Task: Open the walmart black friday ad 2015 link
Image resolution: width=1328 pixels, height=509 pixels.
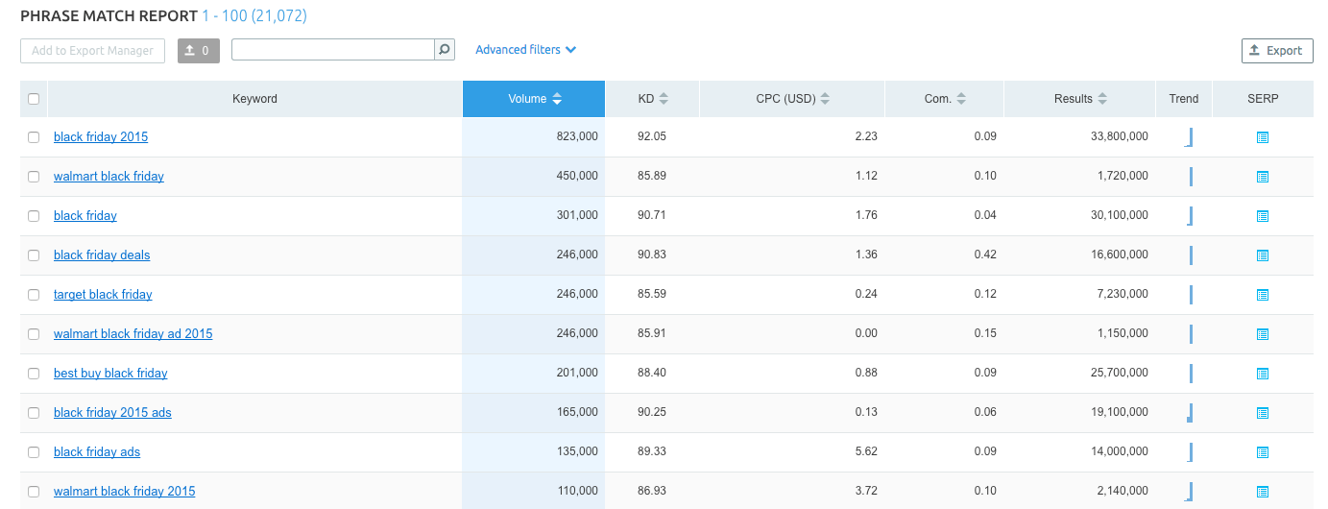Action: click(x=133, y=334)
